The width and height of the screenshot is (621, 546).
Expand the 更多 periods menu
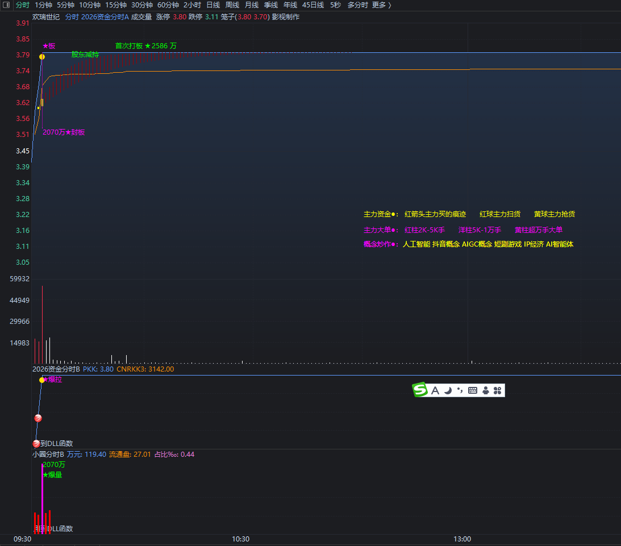(x=382, y=5)
